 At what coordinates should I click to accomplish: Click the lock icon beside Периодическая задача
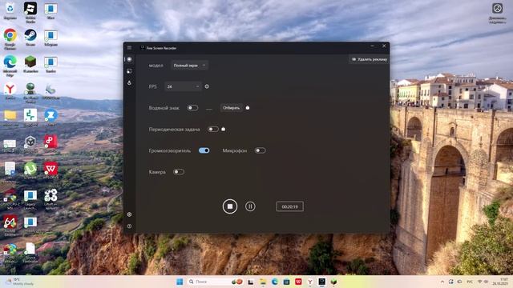pos(224,129)
